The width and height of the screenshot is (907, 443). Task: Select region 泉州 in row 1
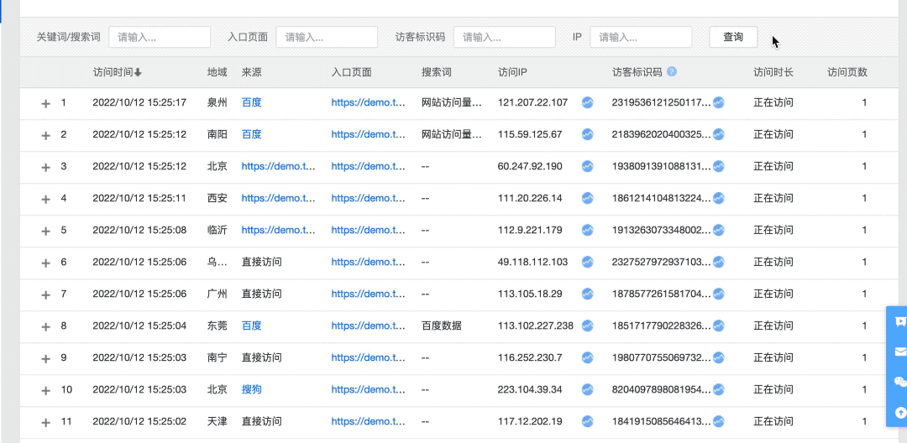[217, 103]
